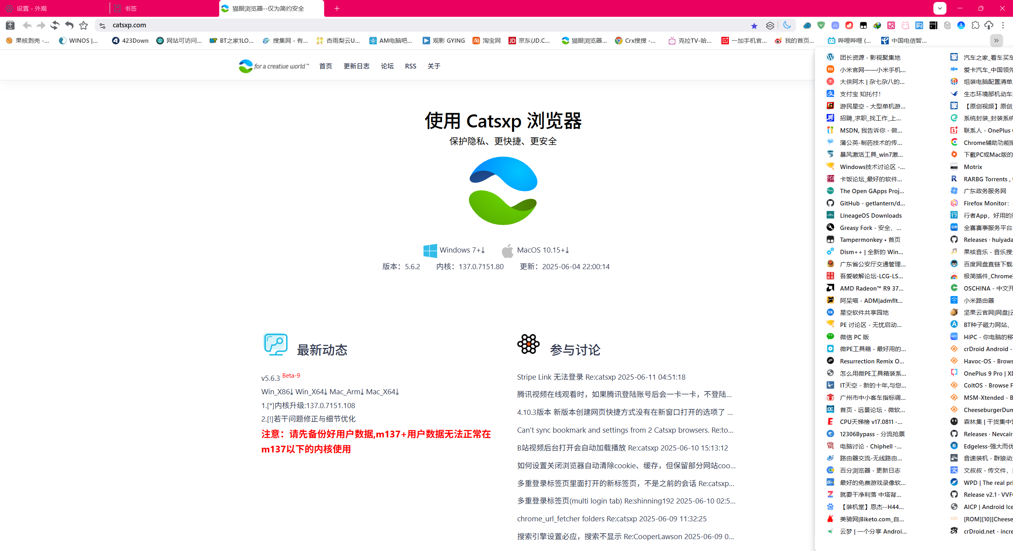Click the pink translate extension icon
The width and height of the screenshot is (1013, 551).
pos(891,25)
